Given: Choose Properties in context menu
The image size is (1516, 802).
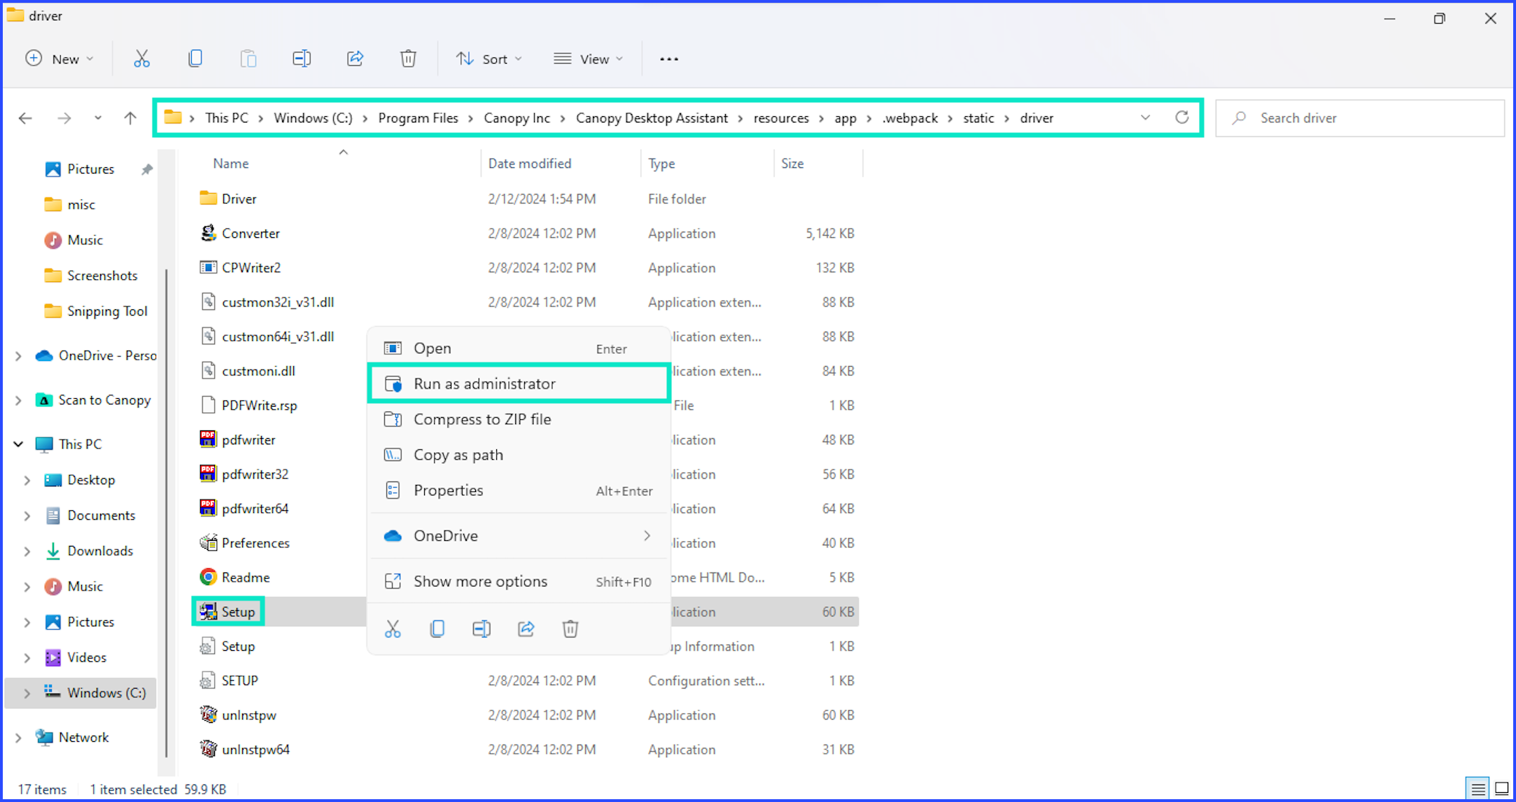Looking at the screenshot, I should tap(519, 491).
